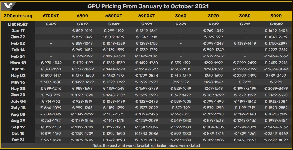Click the 6700XT column header
Viewport: 293px width, 150px height.
click(x=51, y=16)
